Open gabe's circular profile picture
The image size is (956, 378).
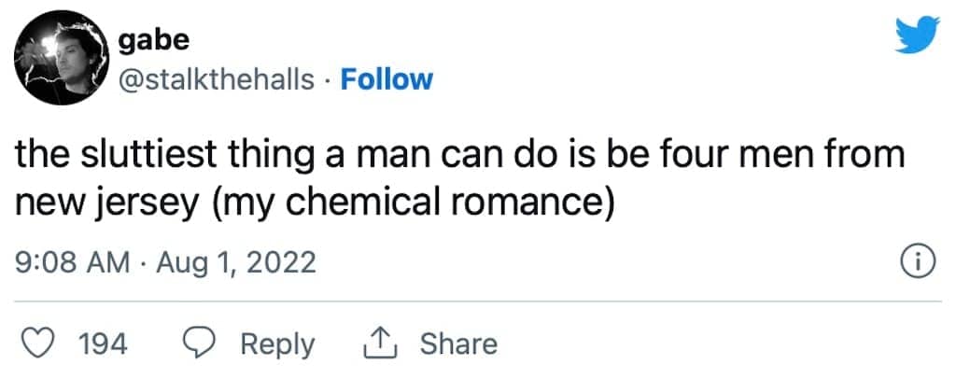61,59
